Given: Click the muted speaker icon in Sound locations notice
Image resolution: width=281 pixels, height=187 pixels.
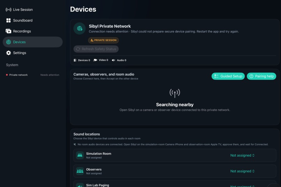Looking at the screenshot, I should pyautogui.click(x=75, y=145).
